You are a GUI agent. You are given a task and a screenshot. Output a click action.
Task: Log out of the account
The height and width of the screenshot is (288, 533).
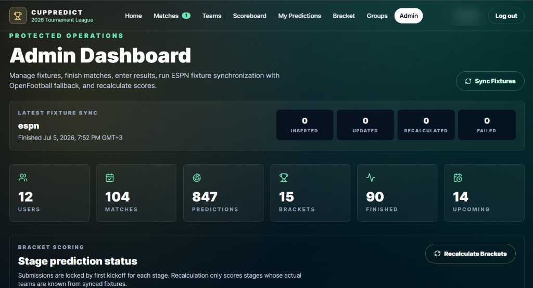506,16
